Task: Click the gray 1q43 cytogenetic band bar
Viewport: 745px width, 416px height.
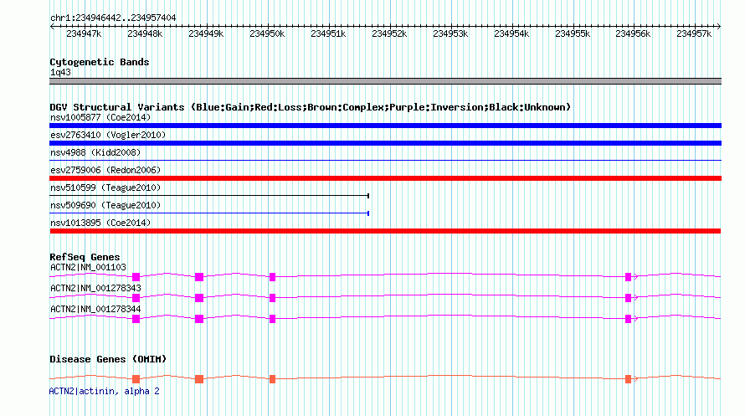Action: 385,81
